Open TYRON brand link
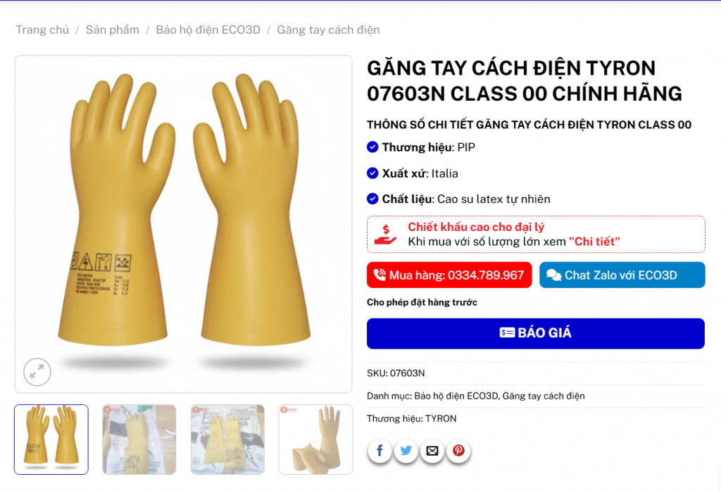The image size is (721, 491). coord(441,418)
